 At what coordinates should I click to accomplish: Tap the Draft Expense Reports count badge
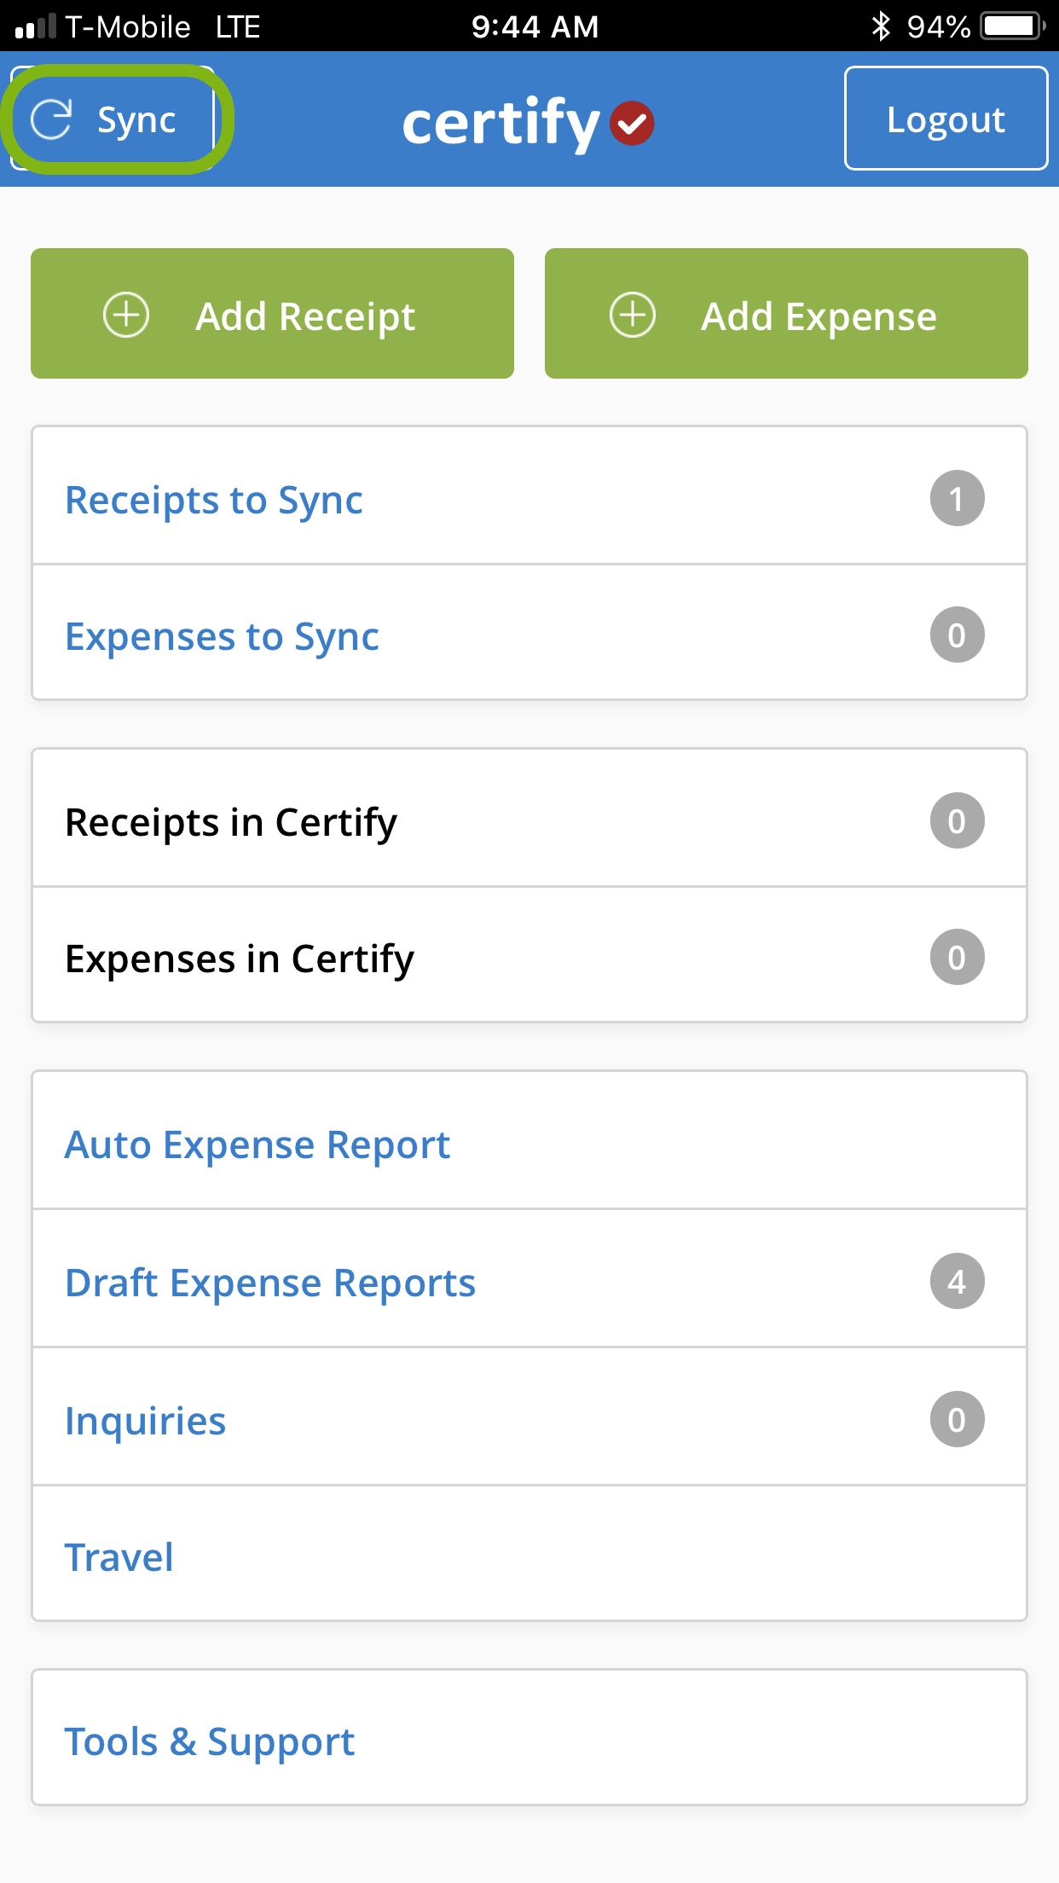957,1281
